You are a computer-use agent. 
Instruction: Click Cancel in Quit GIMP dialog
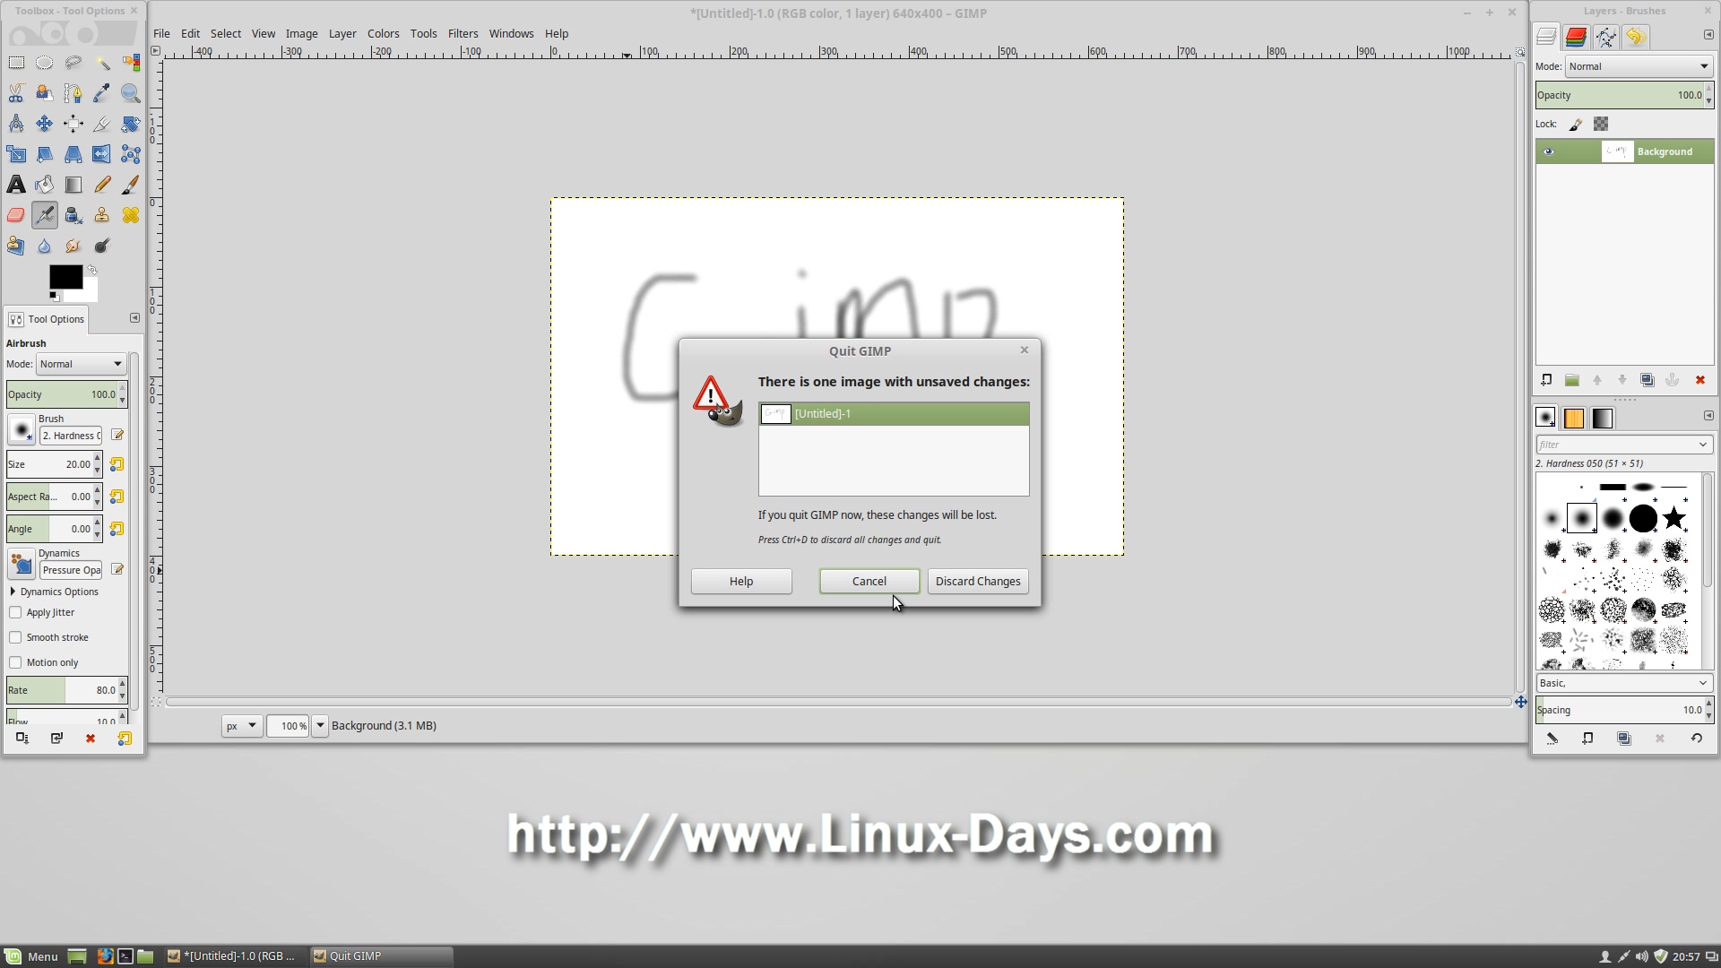869,582
